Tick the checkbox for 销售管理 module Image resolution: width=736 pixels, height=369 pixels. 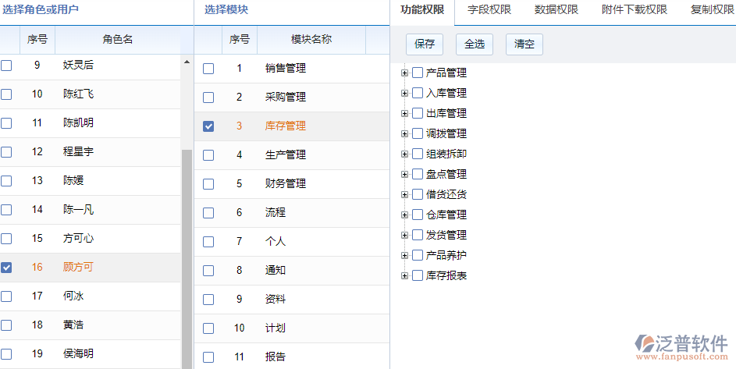(208, 69)
